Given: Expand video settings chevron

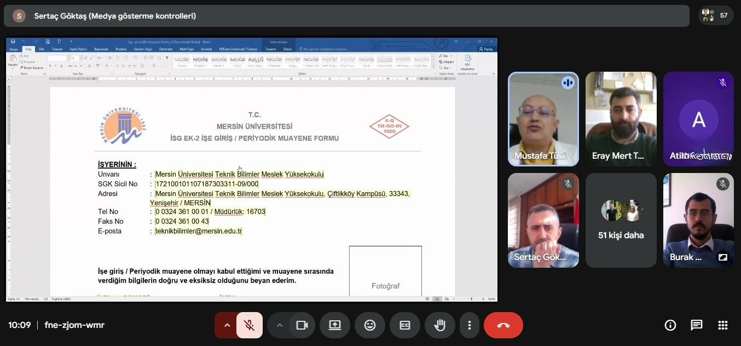Looking at the screenshot, I should 279,325.
